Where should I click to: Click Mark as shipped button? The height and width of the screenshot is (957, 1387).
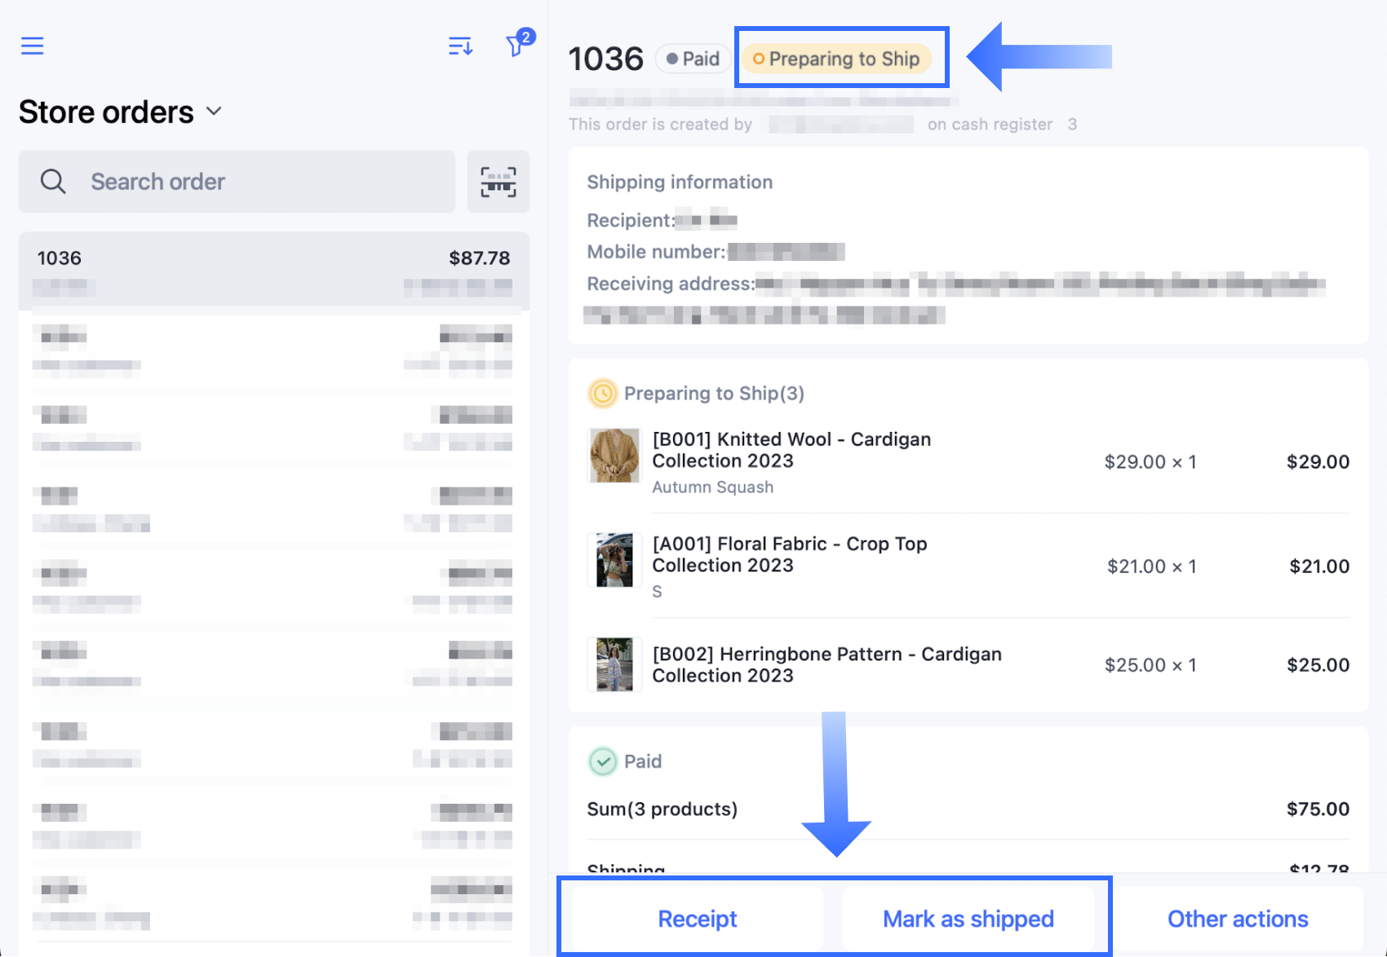[968, 919]
